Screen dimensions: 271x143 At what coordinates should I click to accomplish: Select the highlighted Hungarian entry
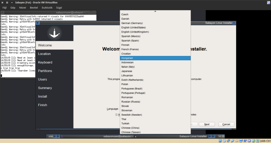(155, 58)
